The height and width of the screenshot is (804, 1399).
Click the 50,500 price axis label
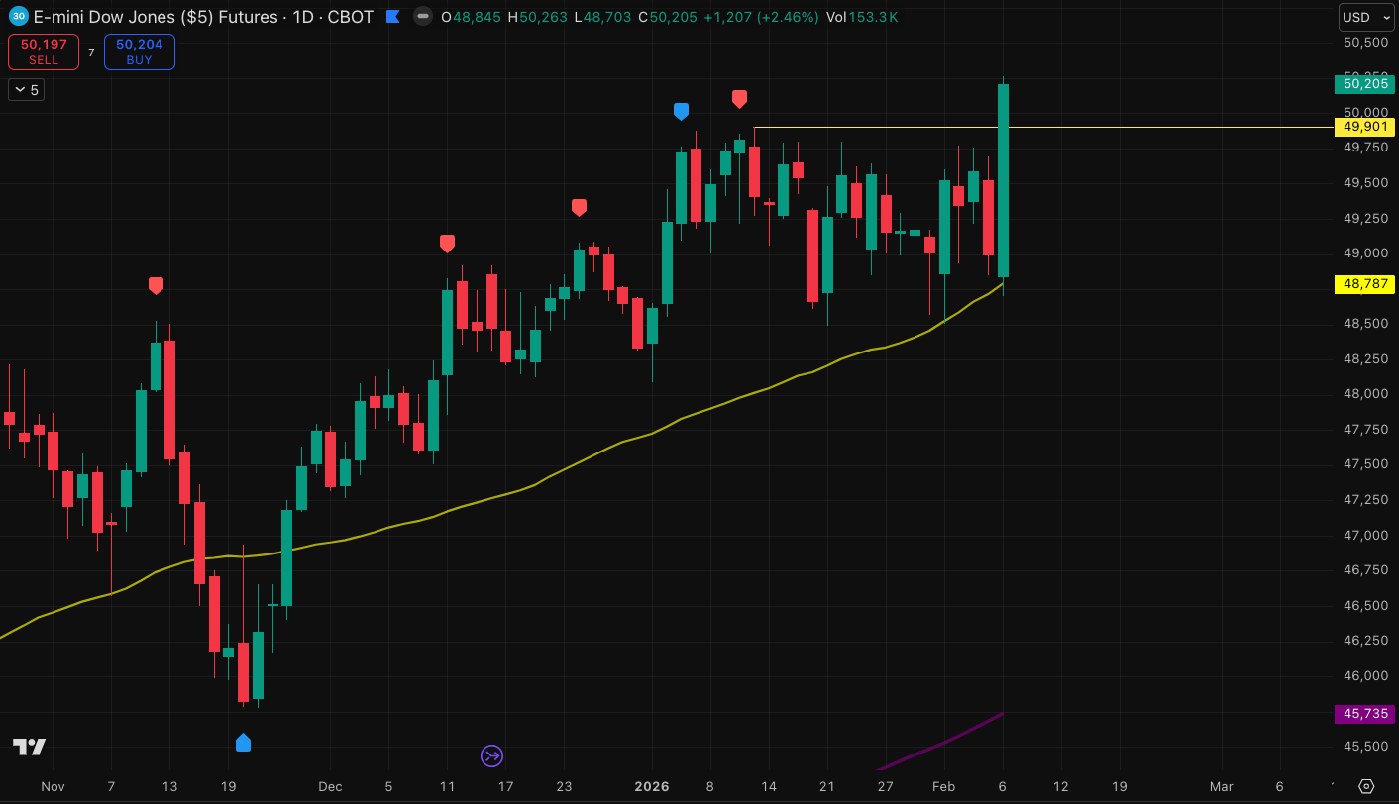point(1365,43)
